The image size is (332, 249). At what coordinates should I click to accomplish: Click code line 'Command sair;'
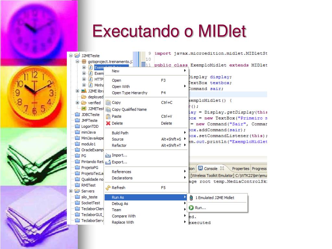point(206,89)
